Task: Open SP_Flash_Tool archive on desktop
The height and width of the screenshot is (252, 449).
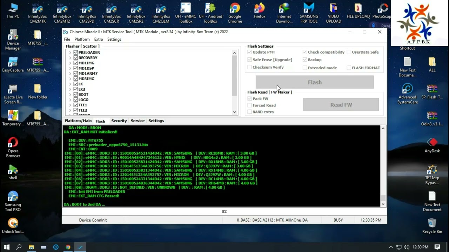Action: tap(432, 92)
